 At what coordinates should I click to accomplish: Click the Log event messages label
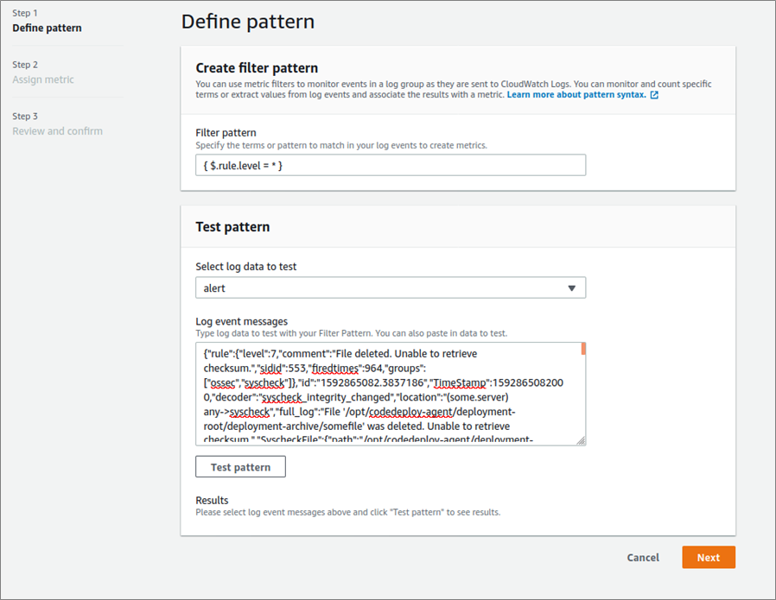241,322
